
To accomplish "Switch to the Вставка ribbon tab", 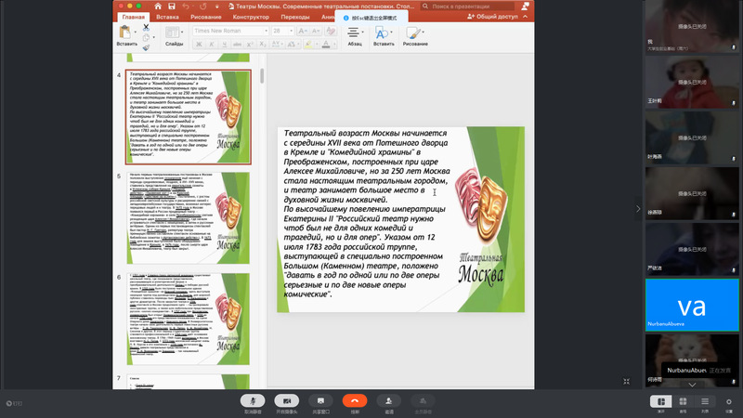I will click(x=167, y=17).
